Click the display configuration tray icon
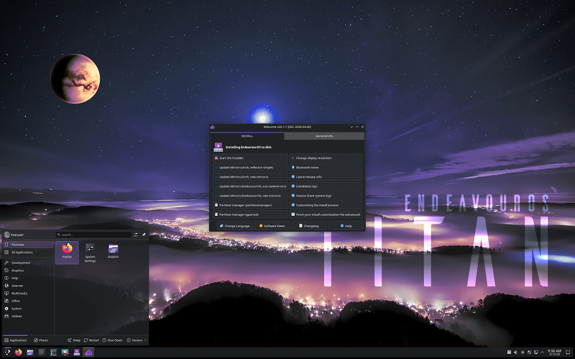The height and width of the screenshot is (359, 575). (x=536, y=352)
